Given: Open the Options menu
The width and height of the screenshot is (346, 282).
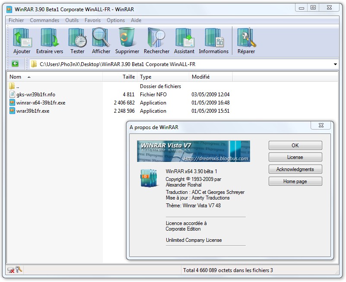Looking at the screenshot, I should pos(116,20).
